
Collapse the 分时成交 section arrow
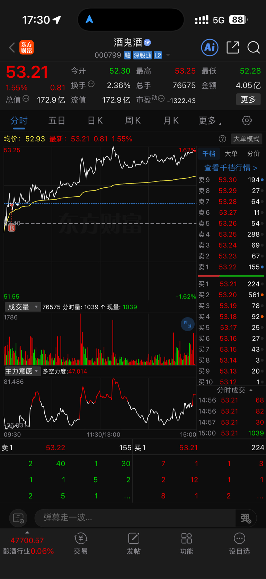(251, 390)
